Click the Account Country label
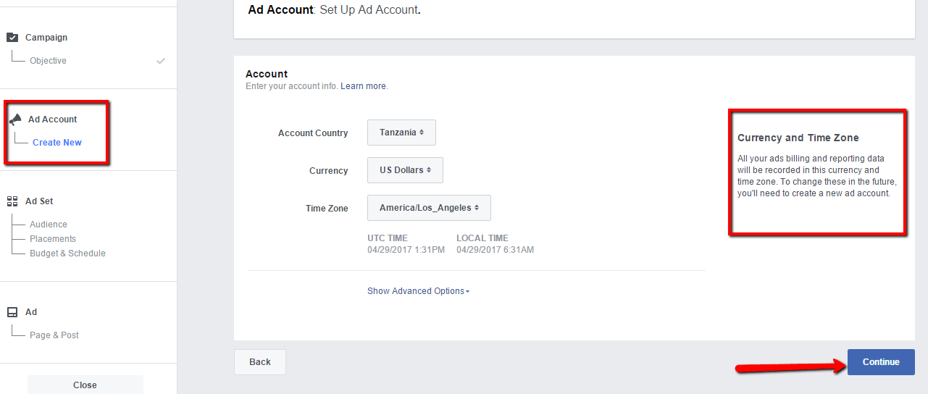The height and width of the screenshot is (394, 928). [x=313, y=133]
